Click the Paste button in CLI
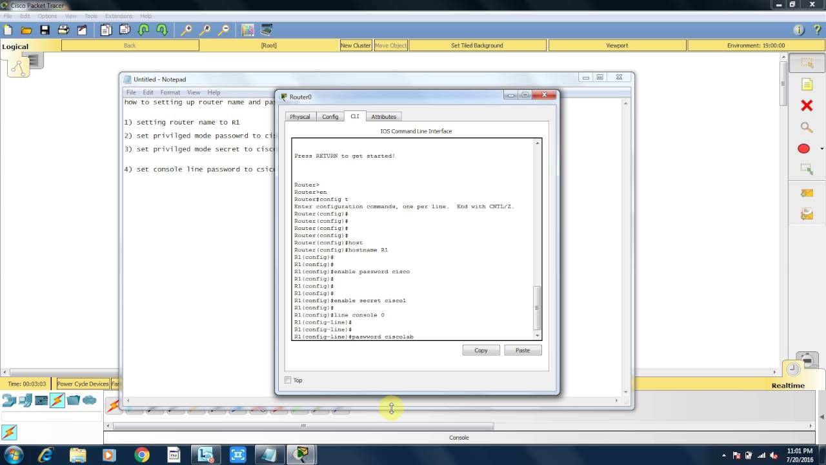The image size is (826, 465). pos(523,350)
